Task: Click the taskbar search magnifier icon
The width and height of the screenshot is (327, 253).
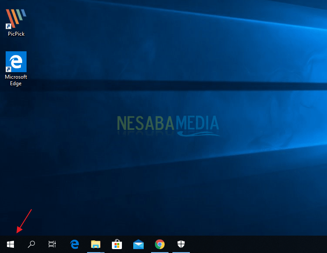Action: point(31,244)
